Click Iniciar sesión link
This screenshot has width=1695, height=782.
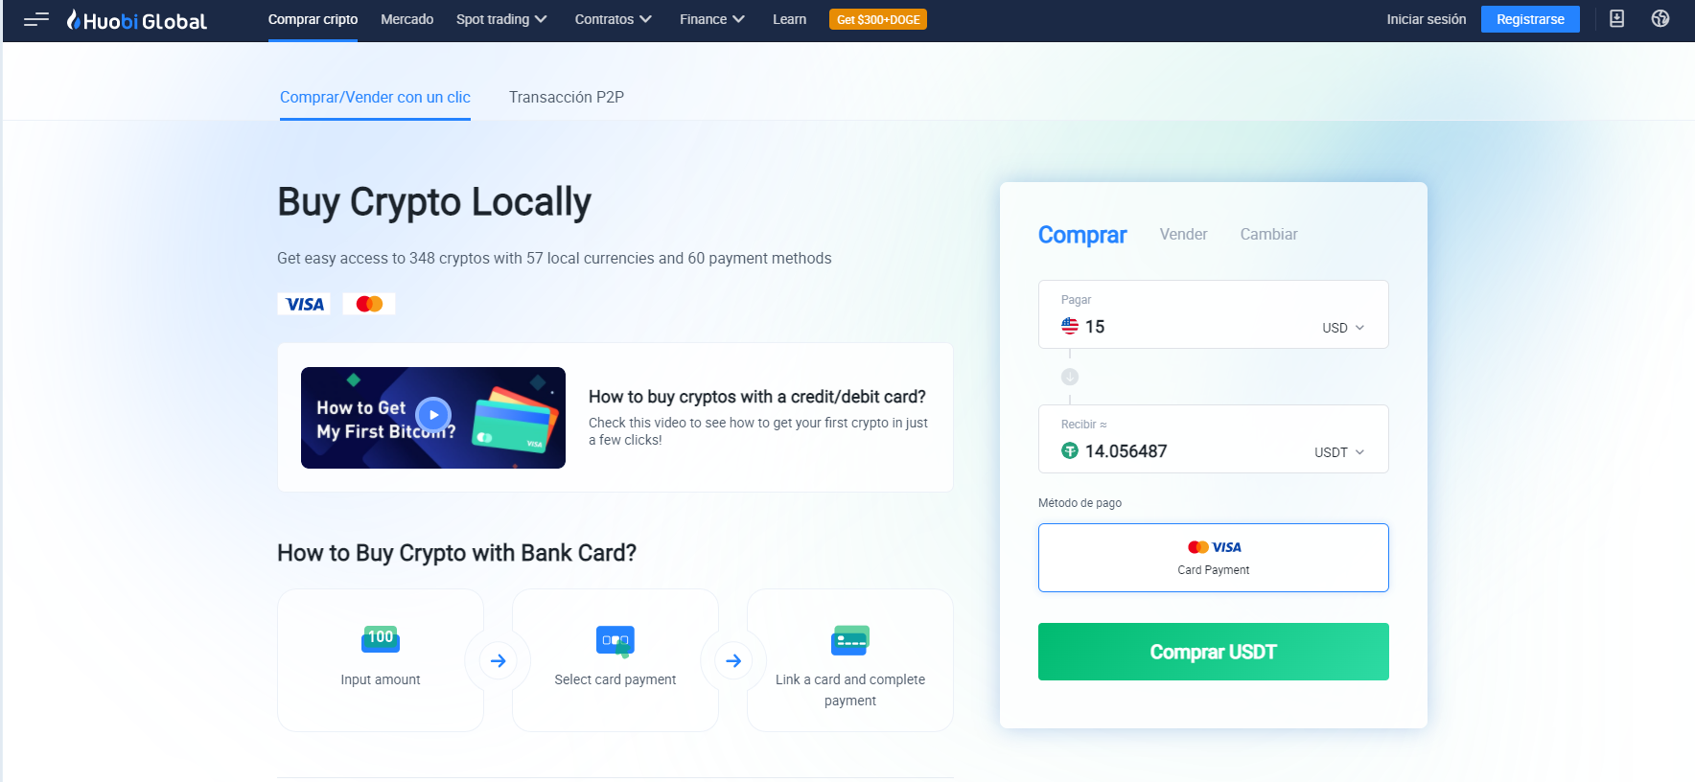(1426, 19)
